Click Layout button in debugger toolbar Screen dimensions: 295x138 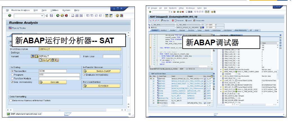[x=188, y=21]
